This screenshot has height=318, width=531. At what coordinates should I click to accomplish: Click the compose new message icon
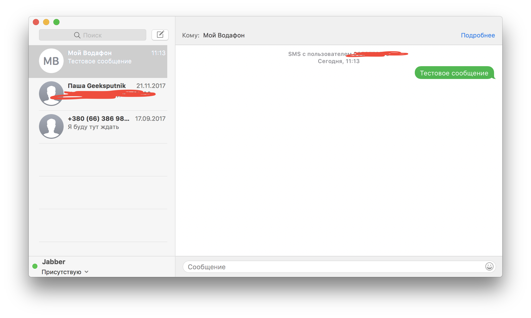(x=160, y=35)
